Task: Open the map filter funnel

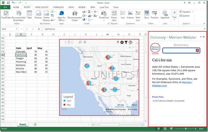Action: (126, 42)
